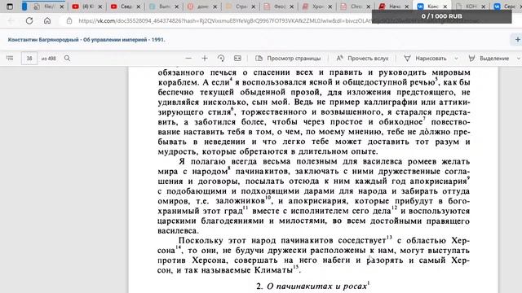View site information lock icon
Image resolution: width=522 pixels, height=293 pixels.
click(x=69, y=20)
